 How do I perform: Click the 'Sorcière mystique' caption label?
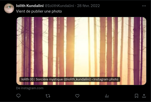click(x=49, y=79)
